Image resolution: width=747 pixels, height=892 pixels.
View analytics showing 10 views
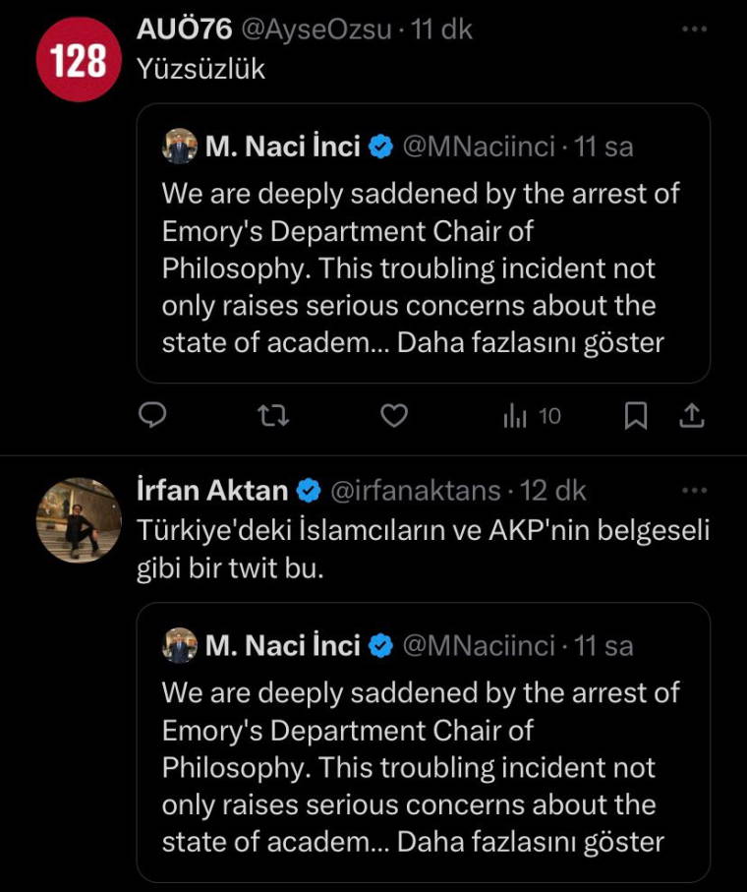point(532,416)
